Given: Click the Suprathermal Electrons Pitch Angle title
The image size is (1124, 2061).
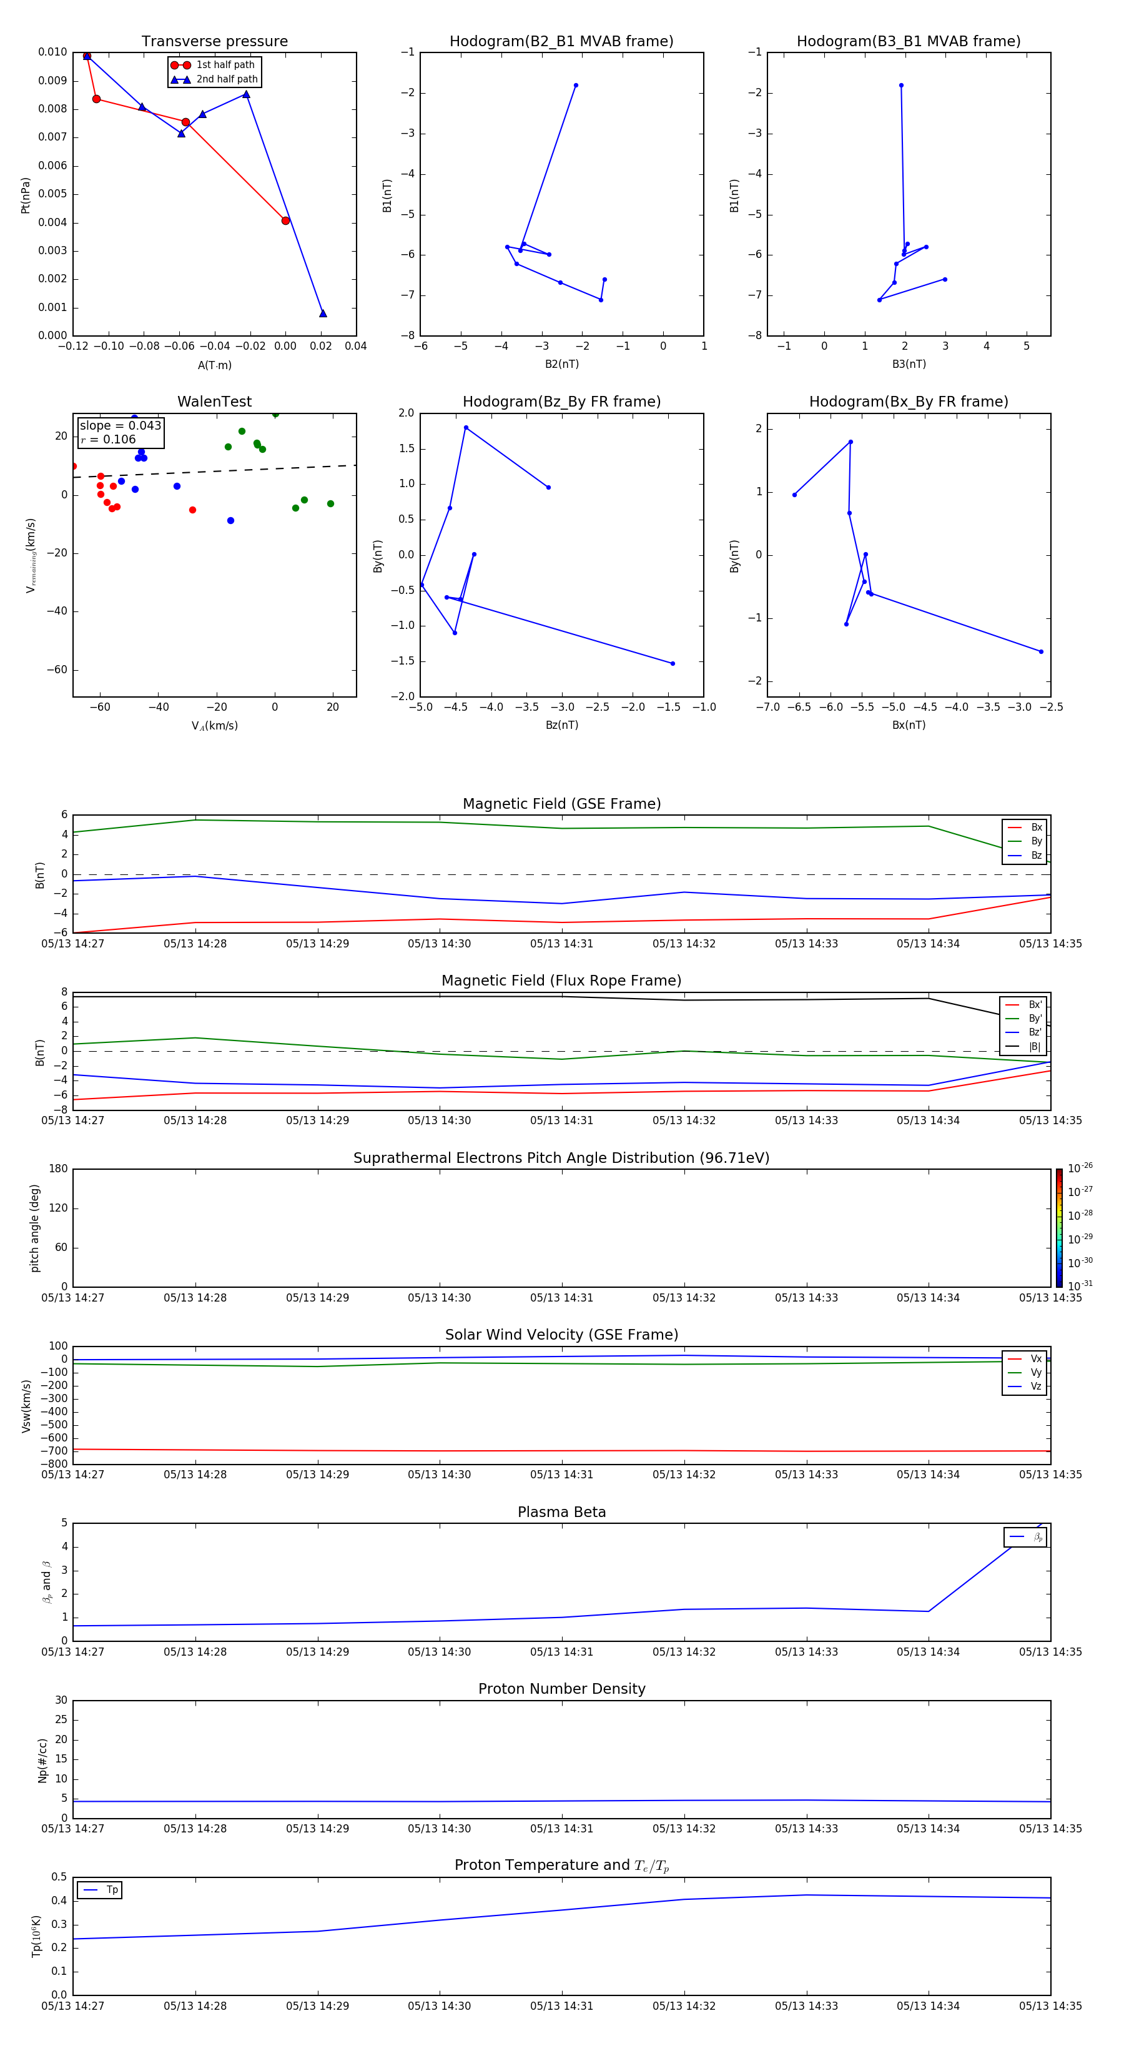Looking at the screenshot, I should (x=561, y=1158).
